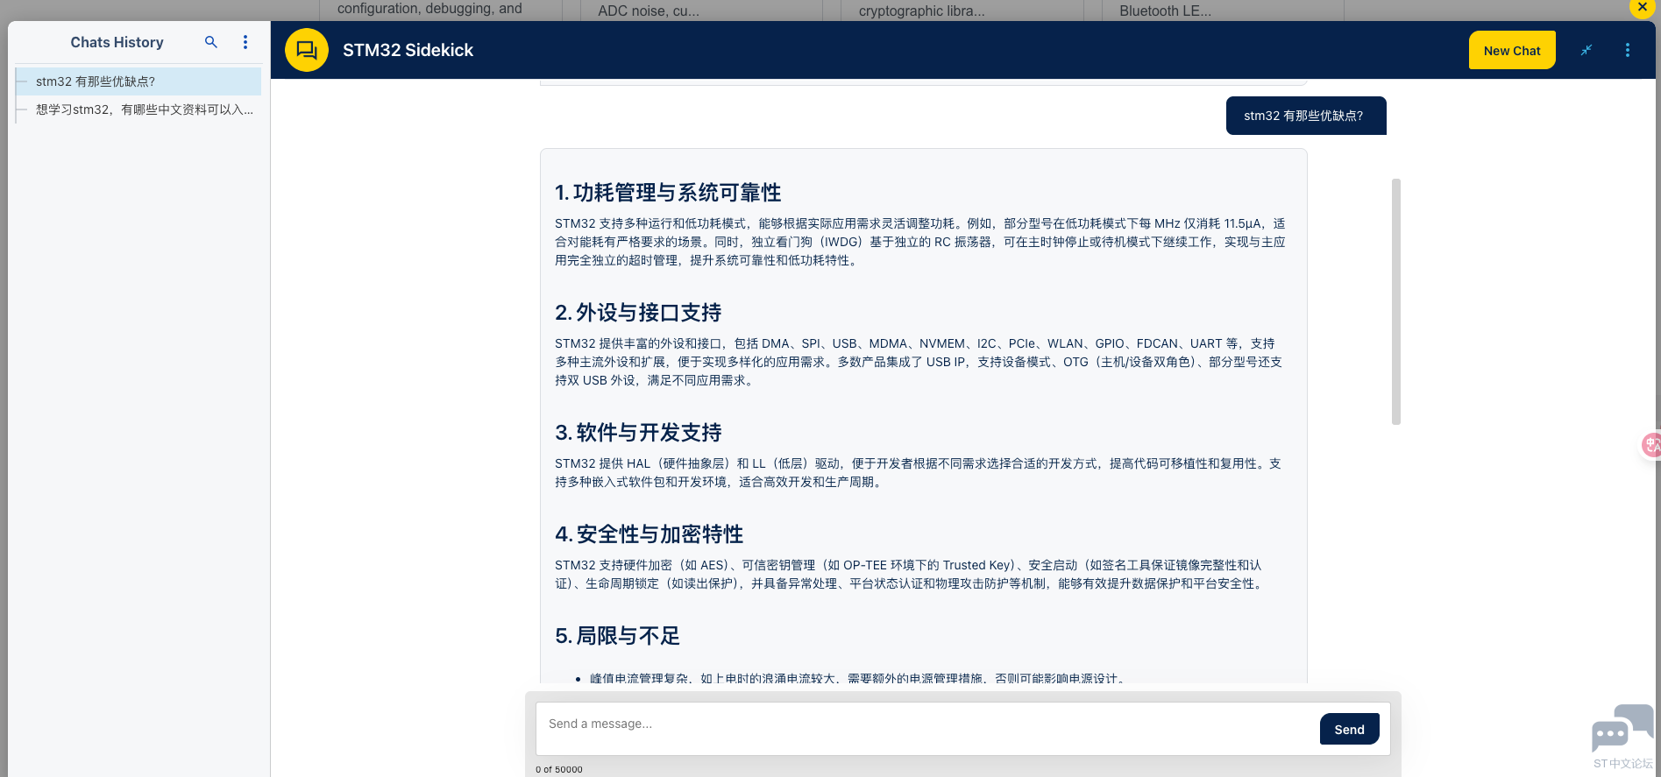Select background card 'configuration, debugging, and'
This screenshot has width=1661, height=777.
pos(441,10)
